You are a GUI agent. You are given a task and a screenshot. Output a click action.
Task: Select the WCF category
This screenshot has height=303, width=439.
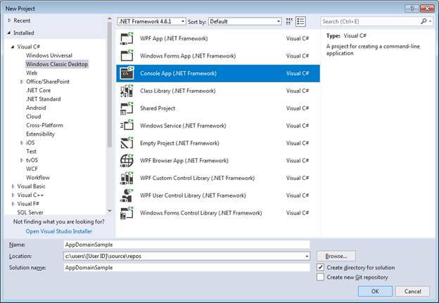[32, 169]
